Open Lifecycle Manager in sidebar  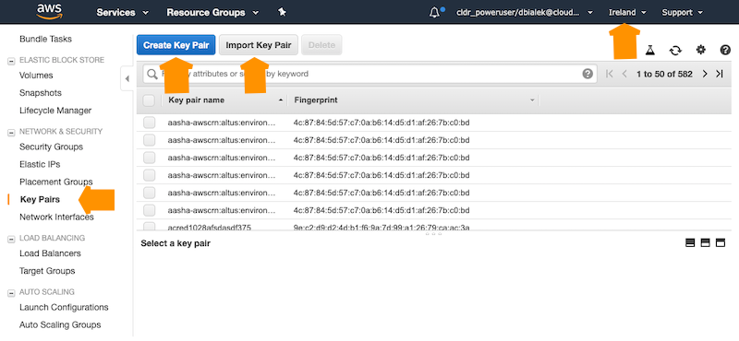click(55, 111)
